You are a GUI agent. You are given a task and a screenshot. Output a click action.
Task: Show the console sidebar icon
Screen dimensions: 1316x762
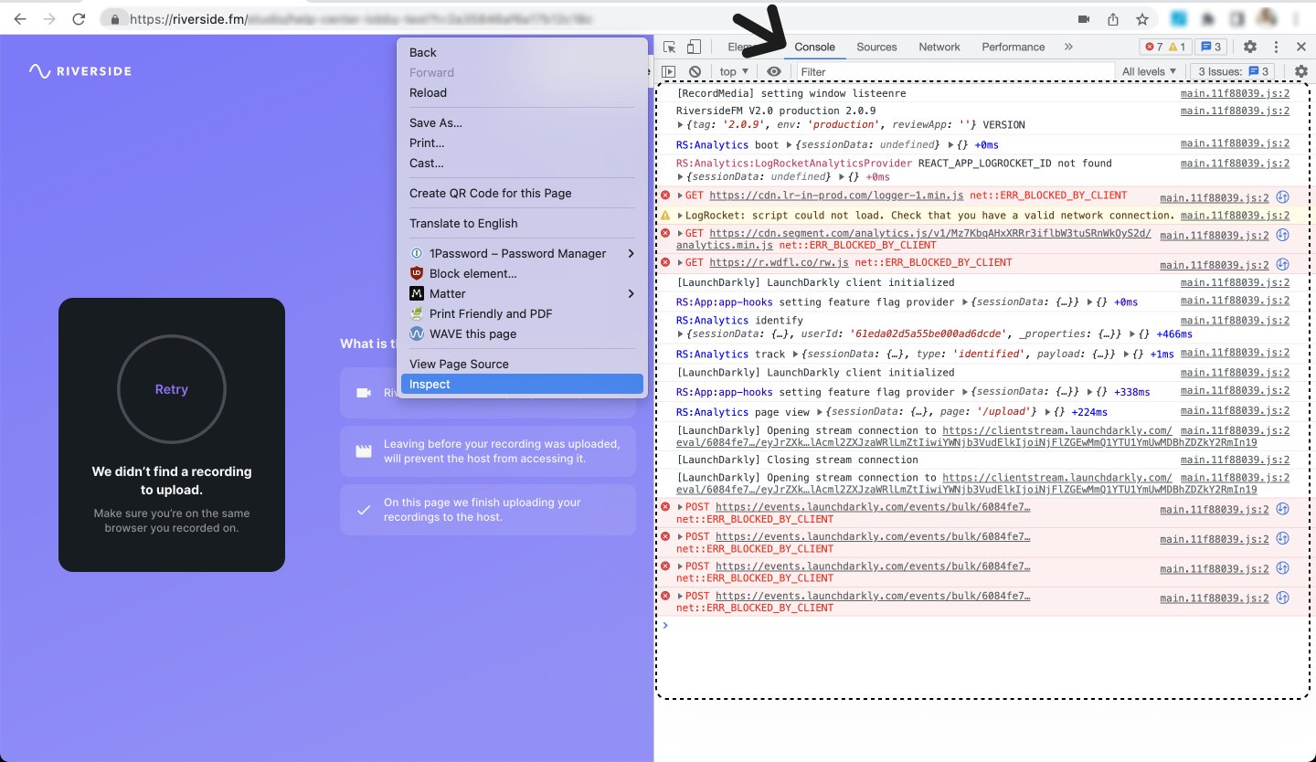tap(669, 71)
